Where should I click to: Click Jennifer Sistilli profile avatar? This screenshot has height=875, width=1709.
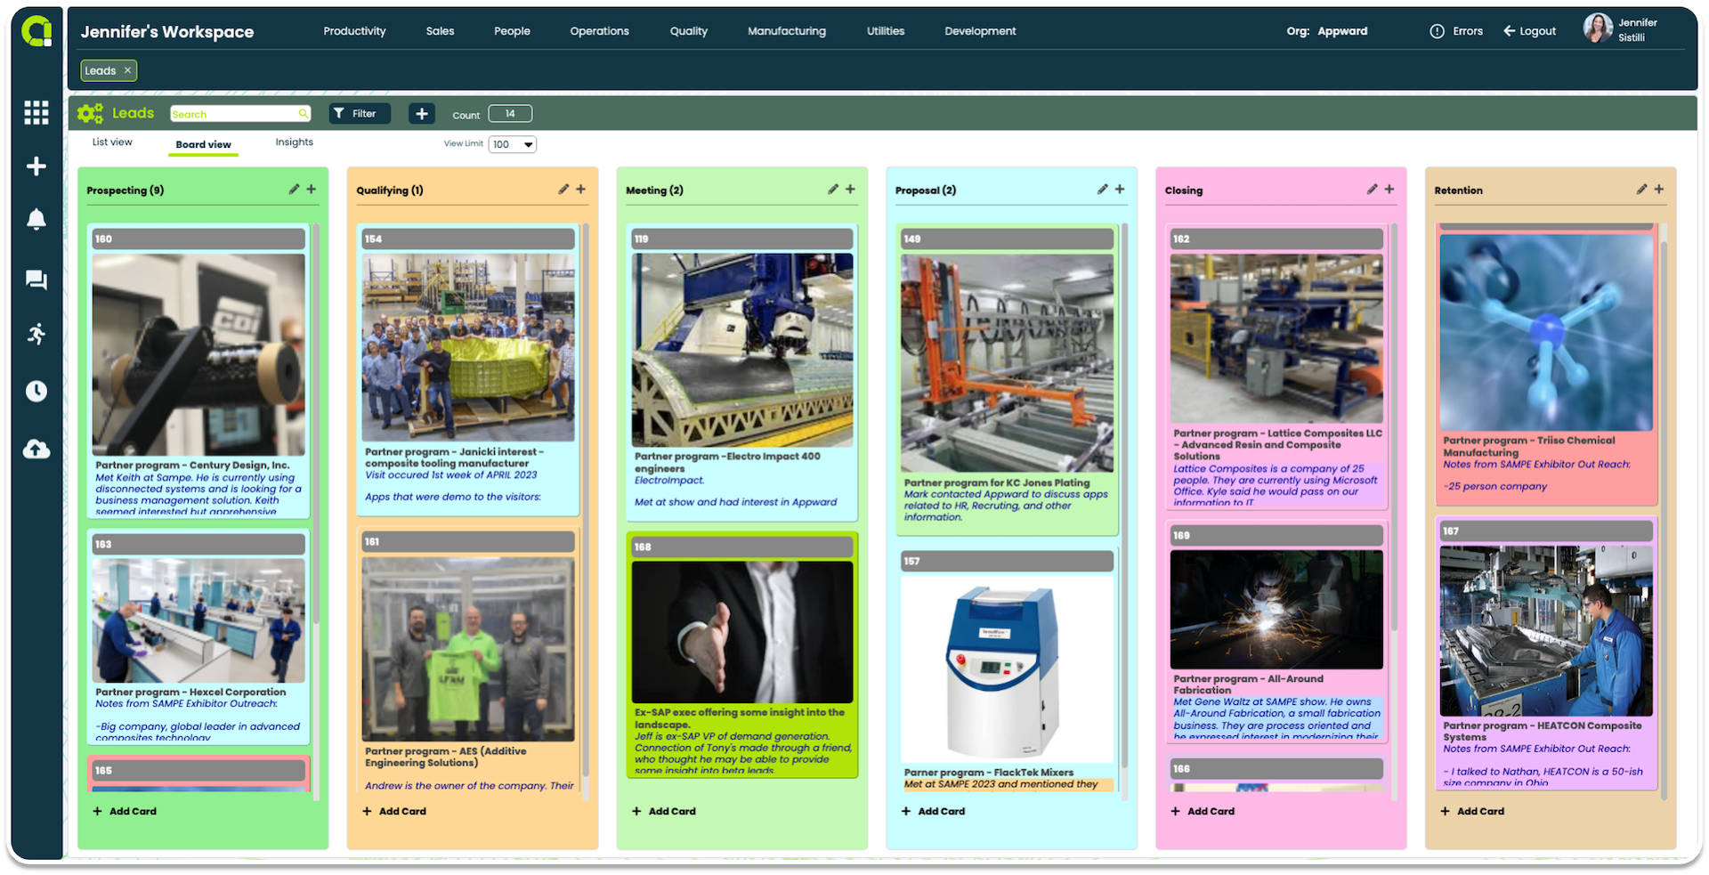click(1598, 28)
